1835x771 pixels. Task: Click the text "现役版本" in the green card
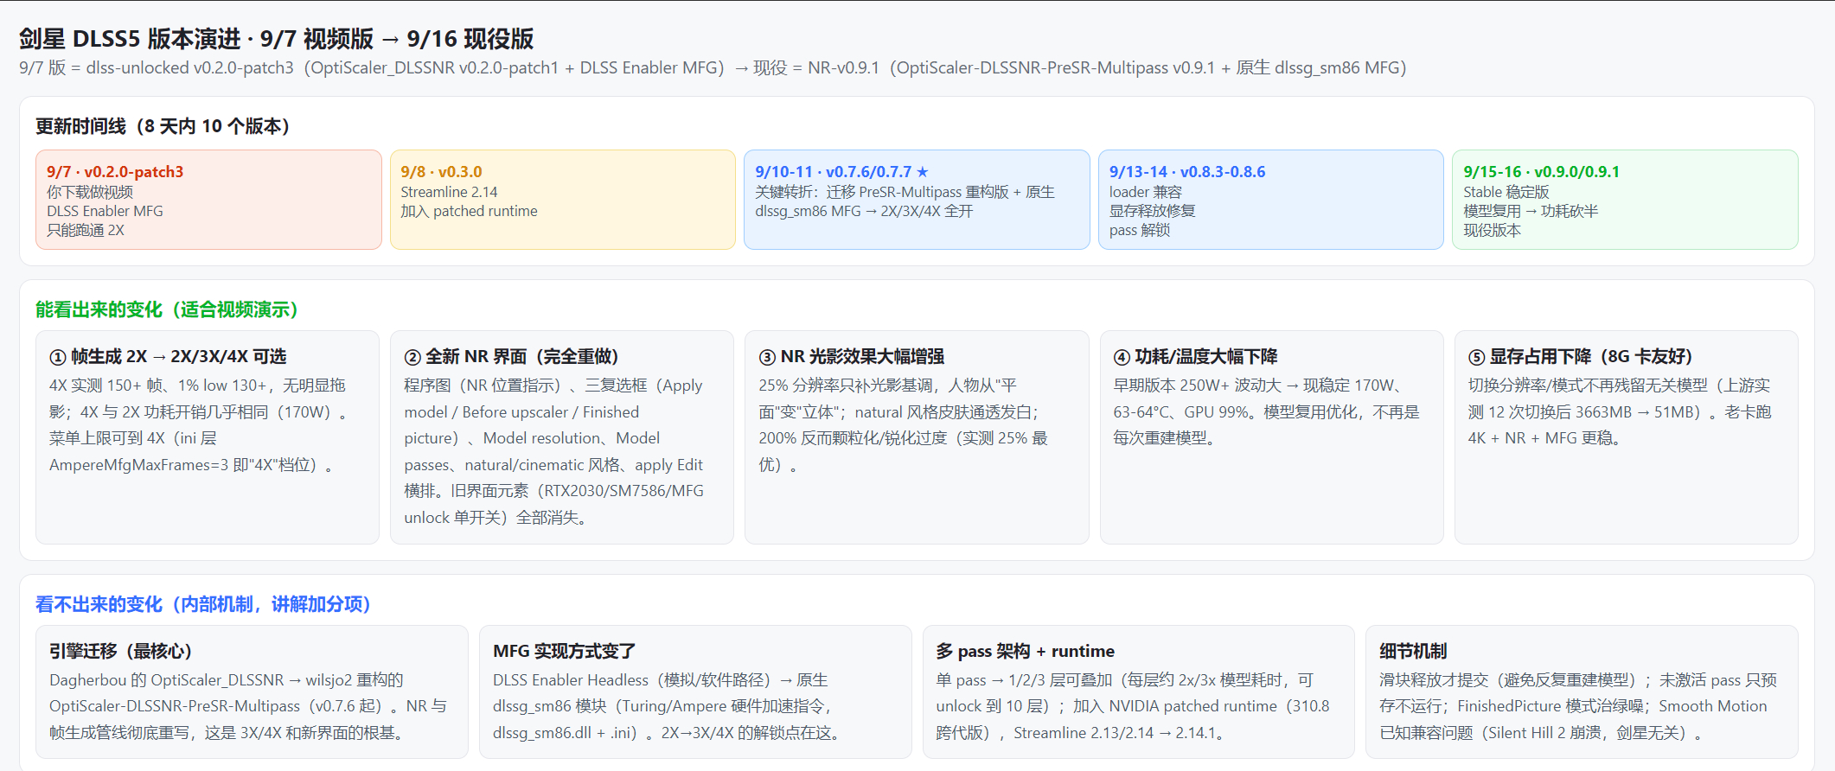1492,230
